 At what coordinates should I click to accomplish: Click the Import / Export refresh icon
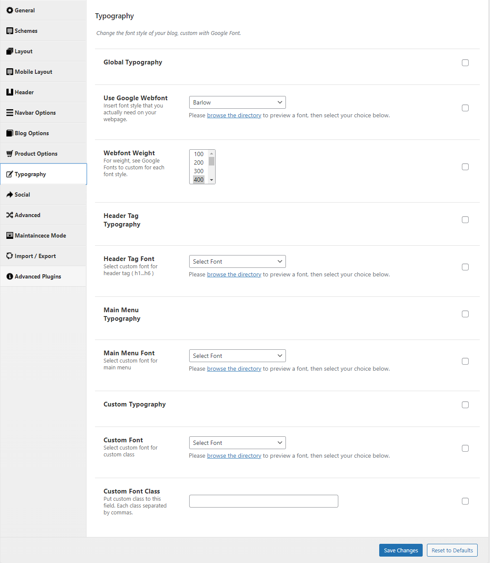9,256
